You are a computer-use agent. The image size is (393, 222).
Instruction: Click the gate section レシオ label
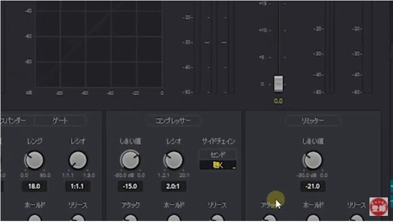(x=78, y=141)
